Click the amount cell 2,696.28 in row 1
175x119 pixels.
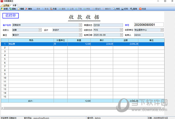pyautogui.click(x=126, y=44)
